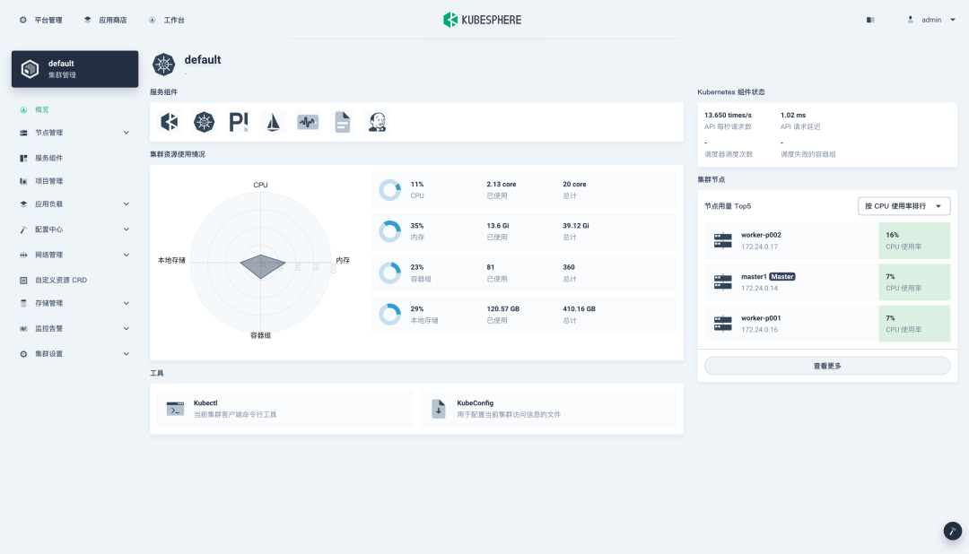This screenshot has height=554, width=969.
Task: Click the Kubectl terminal icon
Action: (176, 408)
